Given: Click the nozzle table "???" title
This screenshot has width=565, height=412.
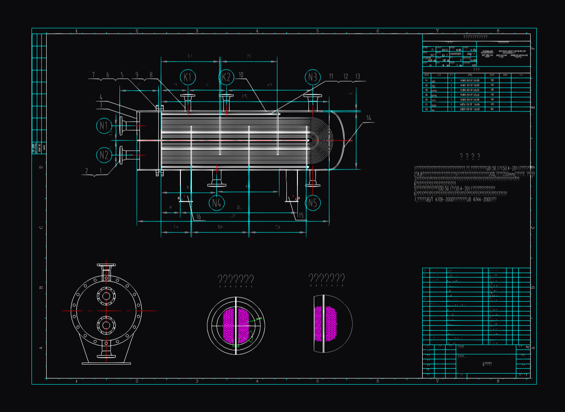Looking at the screenshot, I should click(x=476, y=70).
